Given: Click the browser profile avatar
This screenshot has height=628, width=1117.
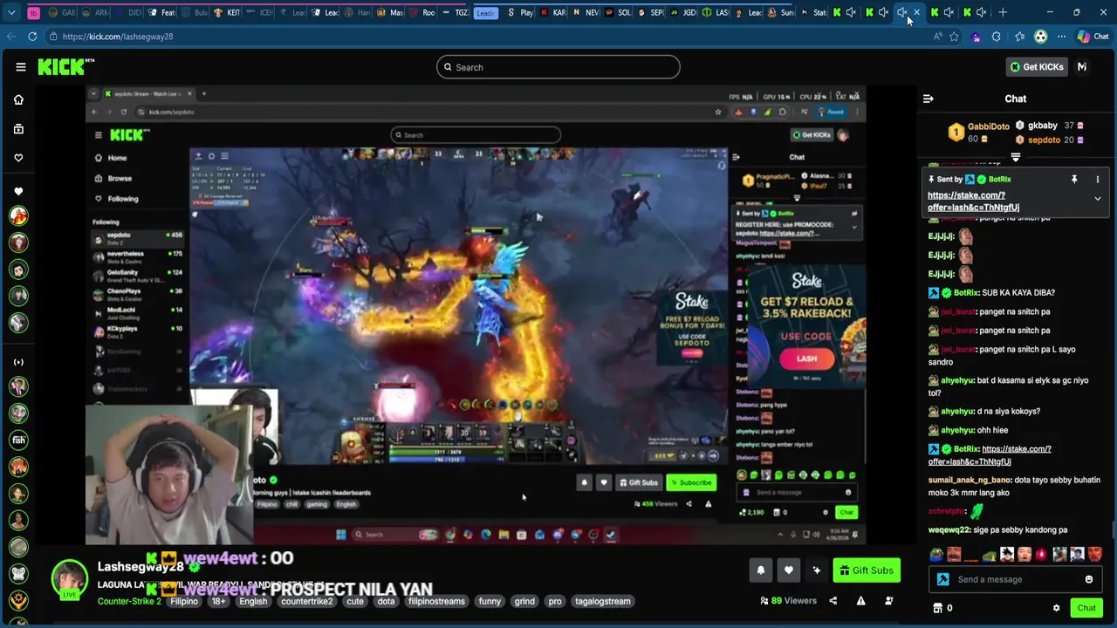Looking at the screenshot, I should tap(1040, 37).
